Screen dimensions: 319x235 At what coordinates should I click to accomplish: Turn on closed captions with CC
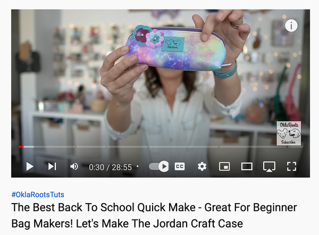tap(180, 166)
